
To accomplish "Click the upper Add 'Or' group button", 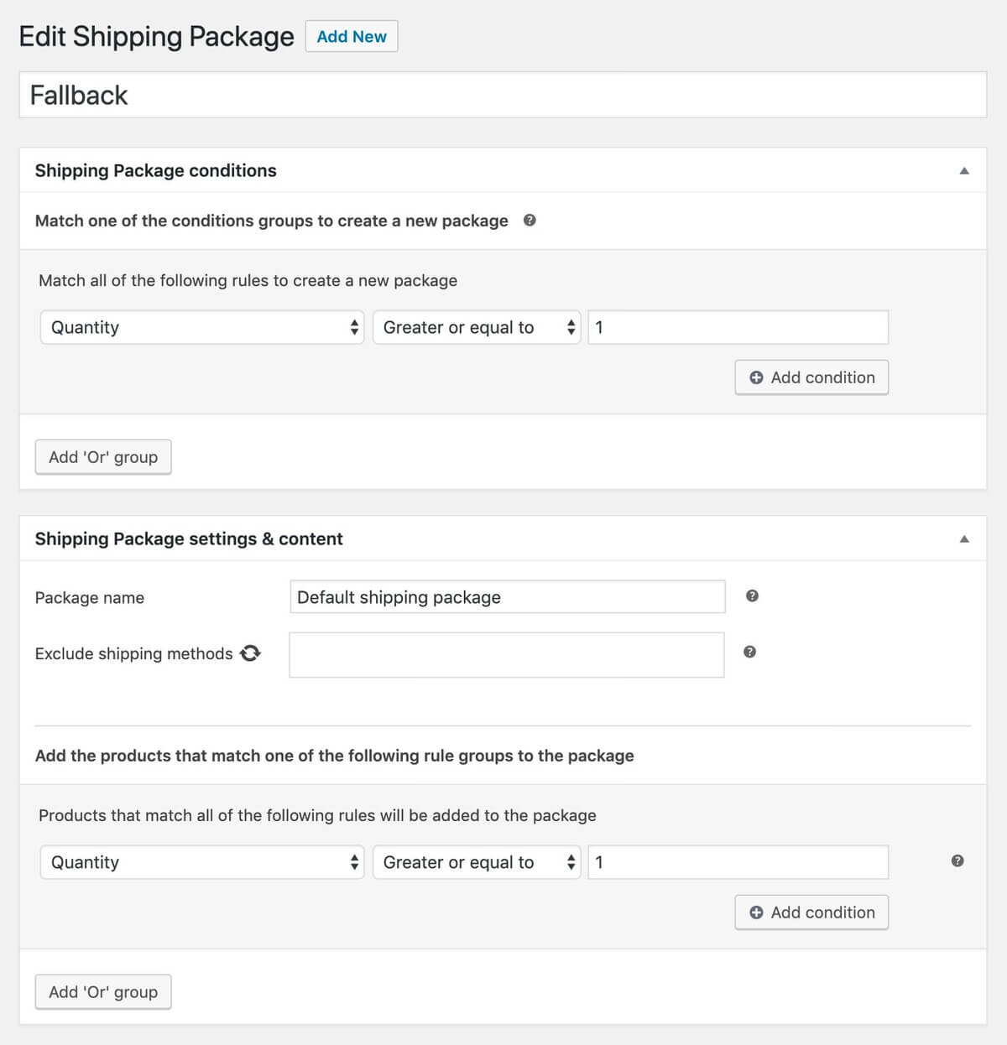I will pos(102,456).
